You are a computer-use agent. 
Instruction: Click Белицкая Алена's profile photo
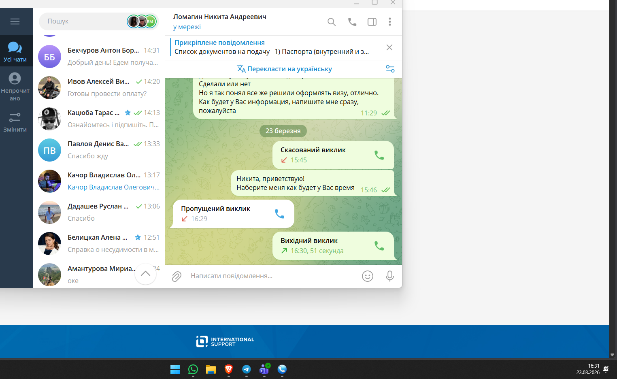tap(49, 243)
